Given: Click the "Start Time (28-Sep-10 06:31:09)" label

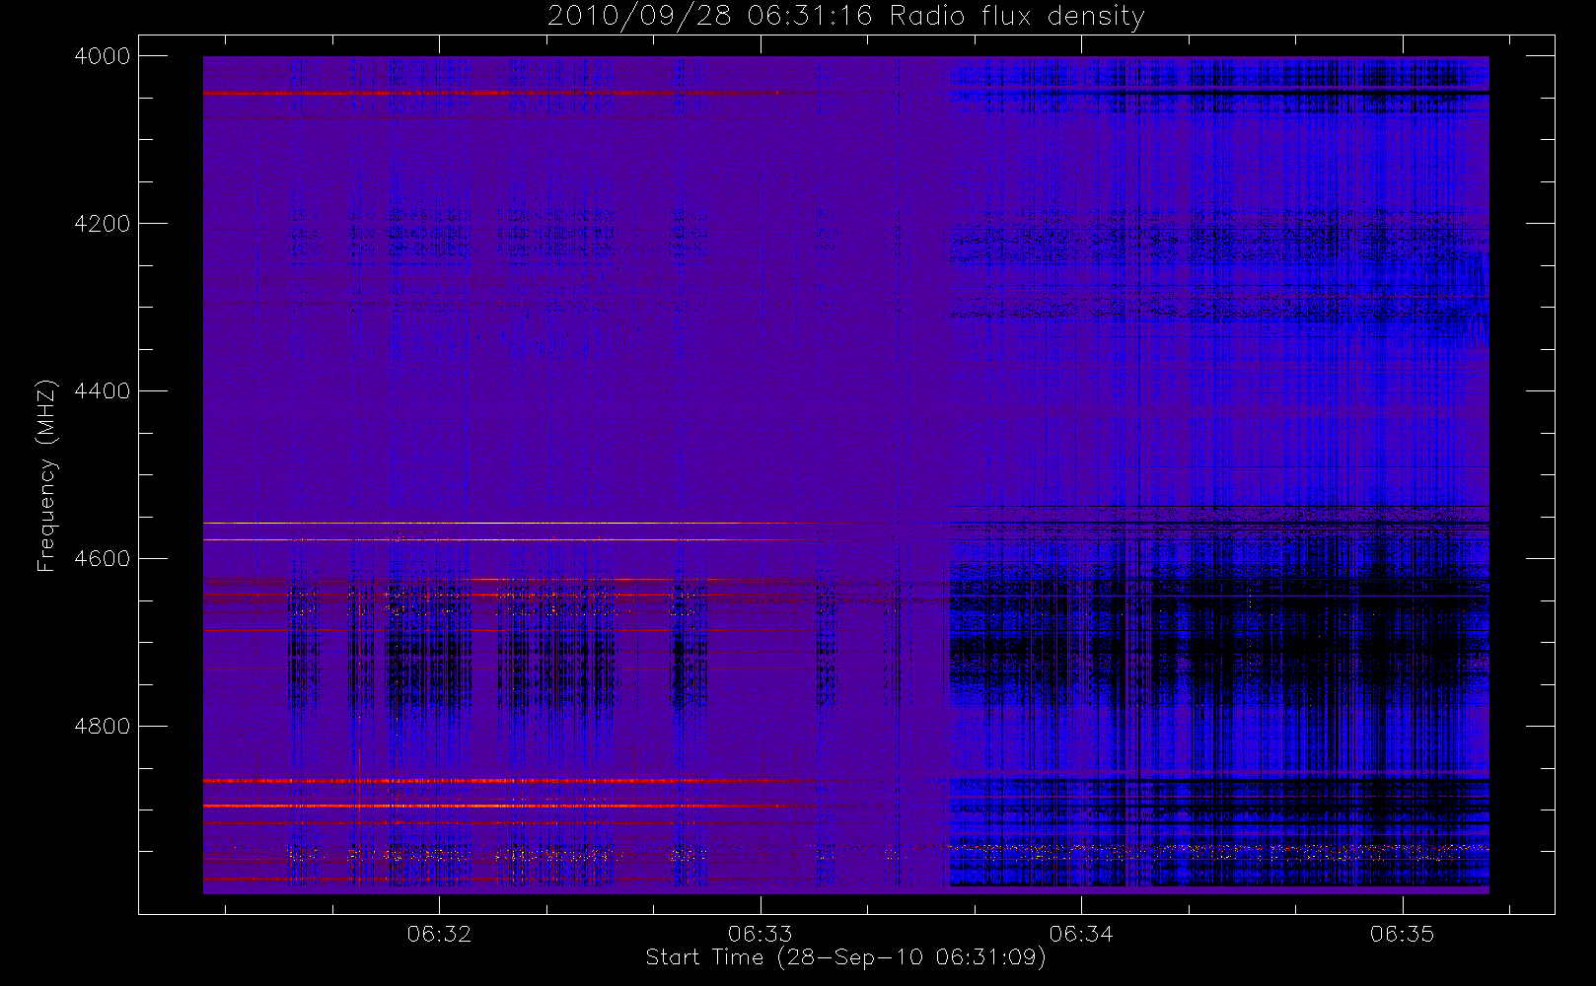Looking at the screenshot, I should click(845, 957).
